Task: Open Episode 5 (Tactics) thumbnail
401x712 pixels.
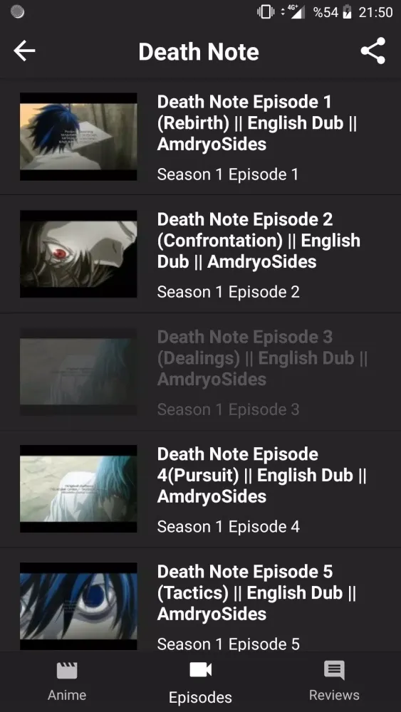Action: [78, 606]
